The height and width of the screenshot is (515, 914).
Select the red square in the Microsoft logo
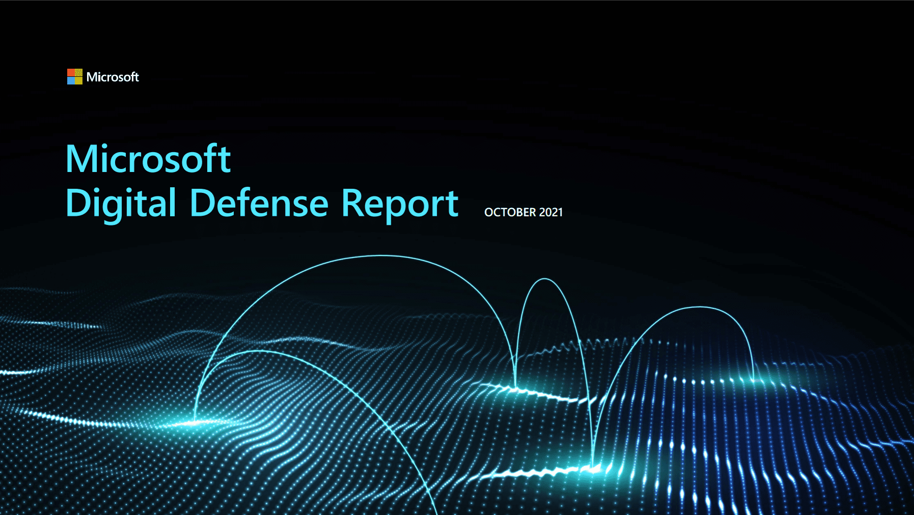click(71, 72)
